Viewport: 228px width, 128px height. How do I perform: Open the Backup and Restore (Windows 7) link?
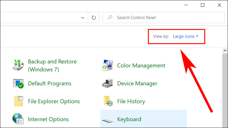click(x=52, y=65)
